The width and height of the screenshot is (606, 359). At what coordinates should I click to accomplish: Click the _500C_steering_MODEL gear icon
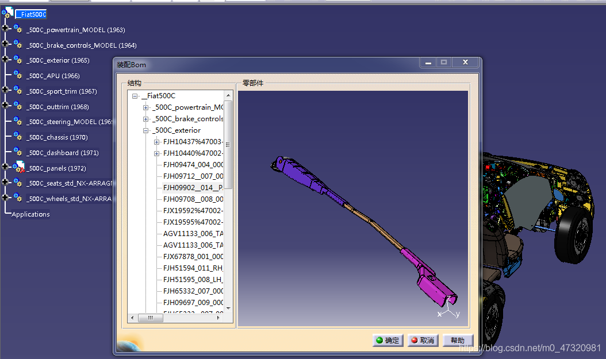pos(18,121)
